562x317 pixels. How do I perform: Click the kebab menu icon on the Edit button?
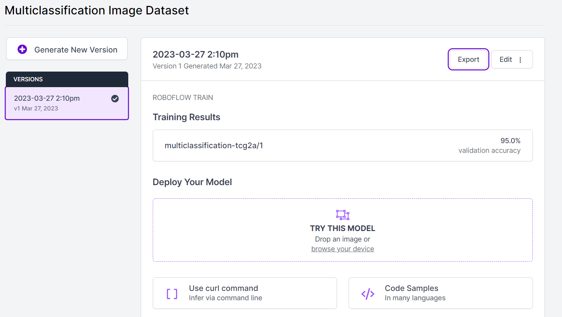pos(520,59)
